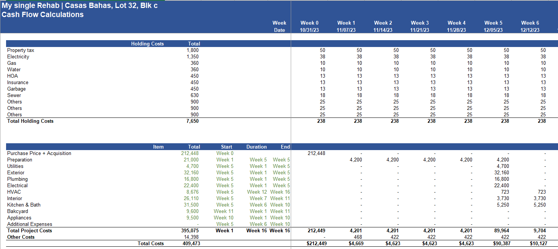Screen dimensions: 558x249
Task: Click the Total Costs value 409,473
Action: coord(193,243)
